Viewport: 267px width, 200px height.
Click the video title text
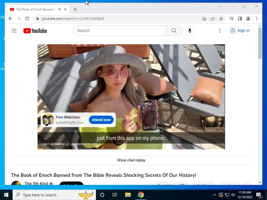(104, 175)
